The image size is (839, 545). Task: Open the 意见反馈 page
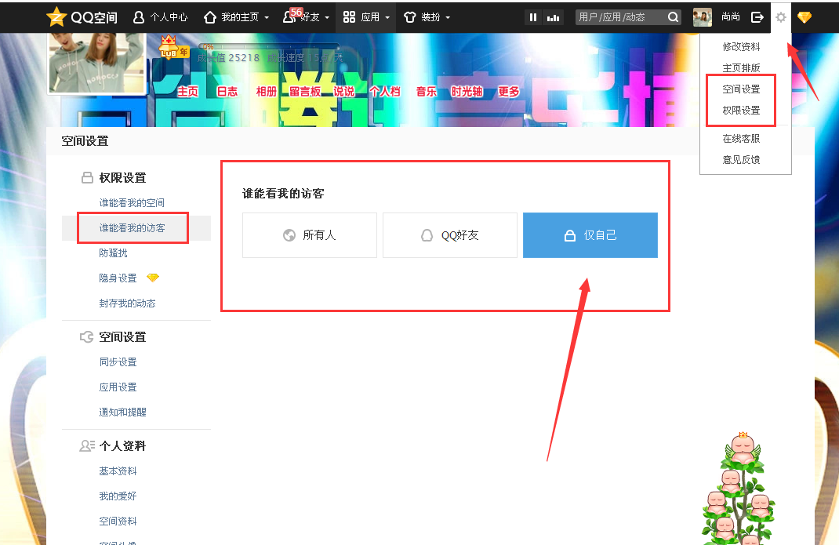click(x=740, y=159)
